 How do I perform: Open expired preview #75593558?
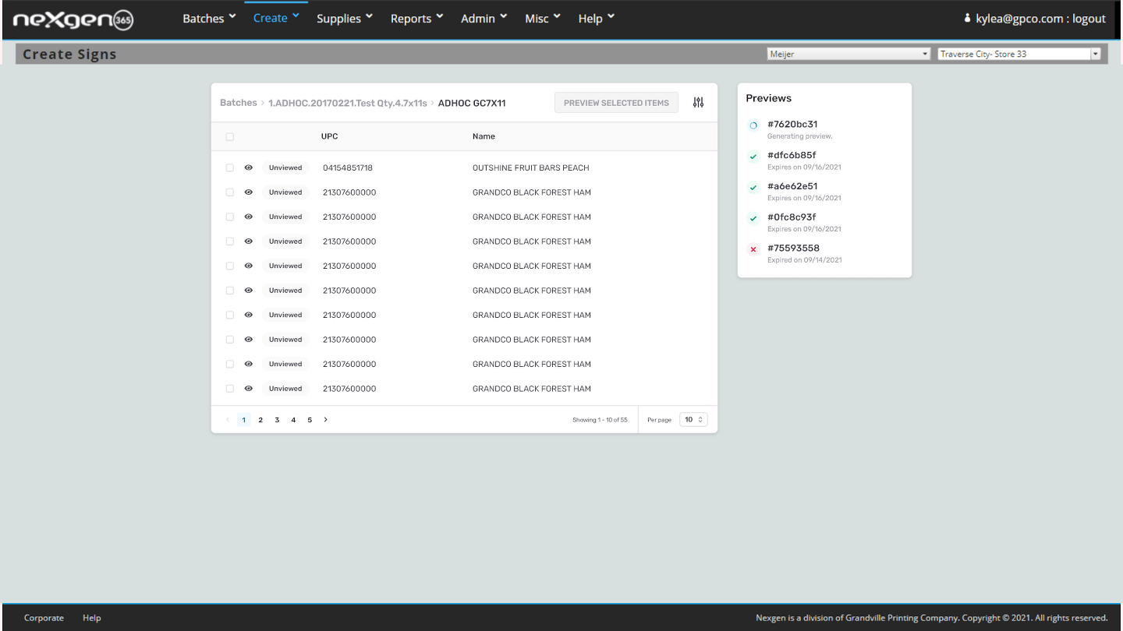coord(793,249)
